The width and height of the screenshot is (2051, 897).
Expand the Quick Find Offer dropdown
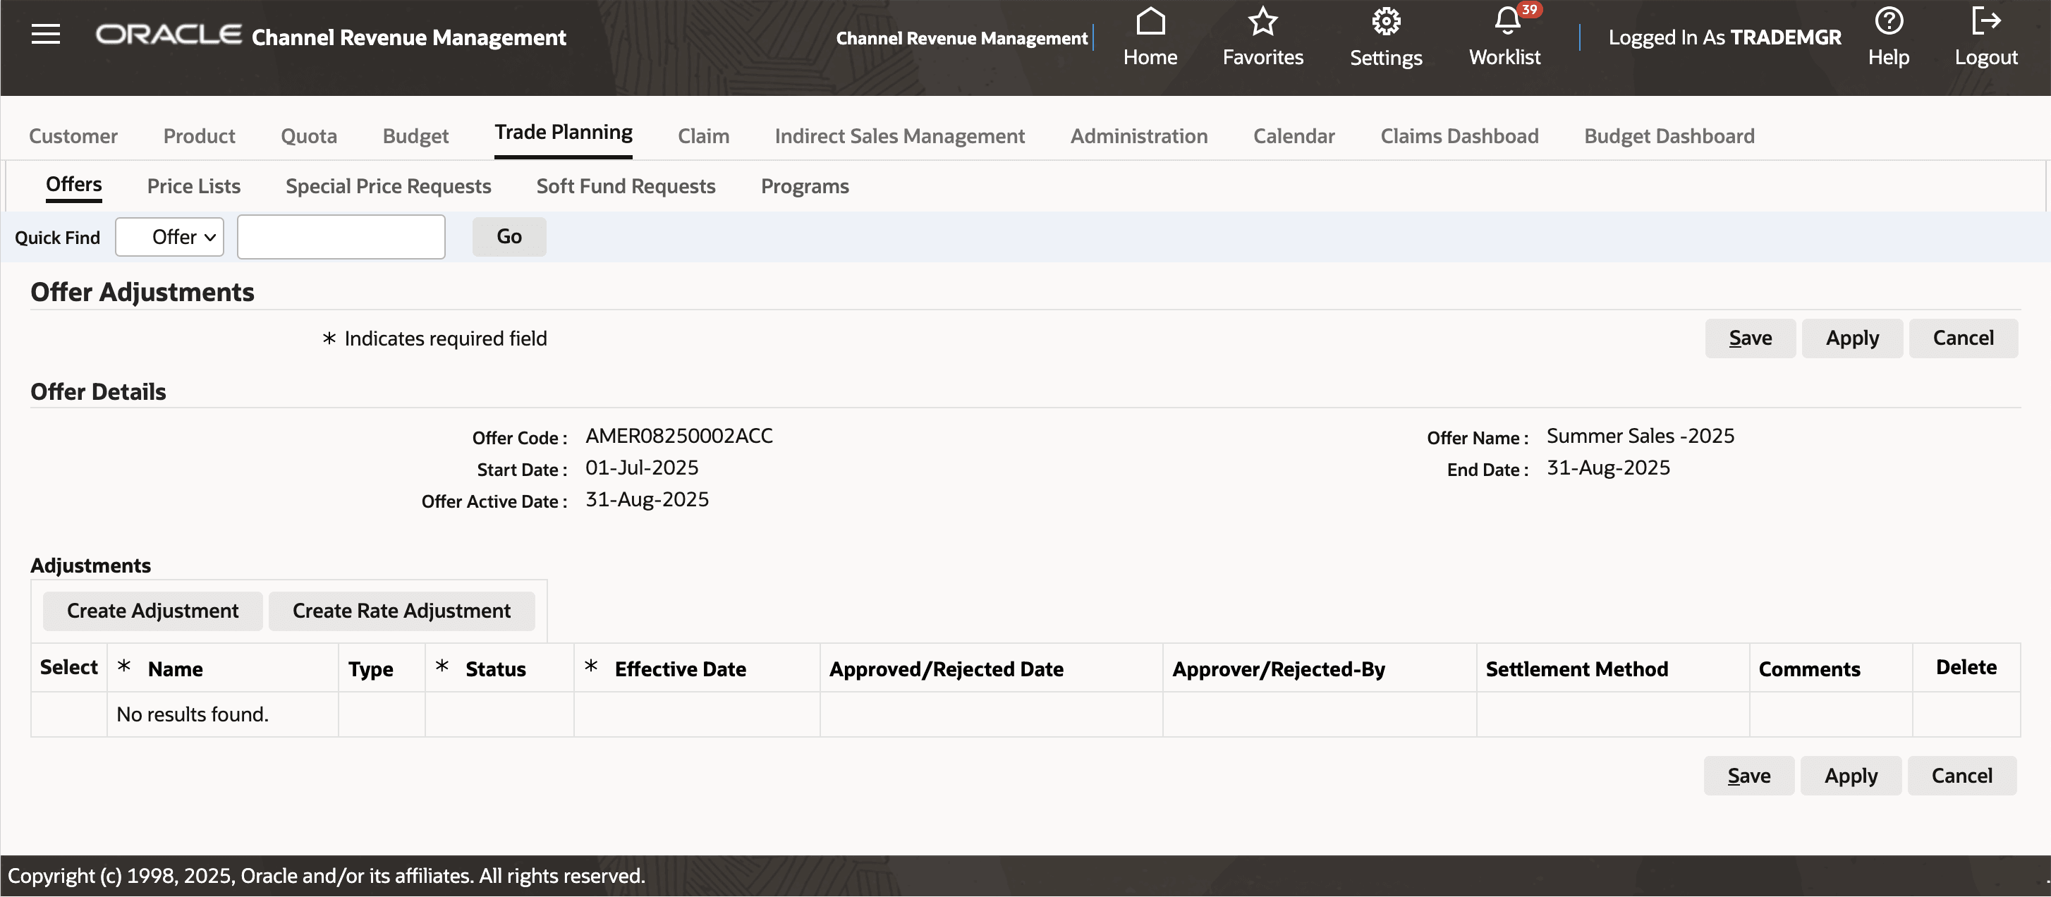169,237
